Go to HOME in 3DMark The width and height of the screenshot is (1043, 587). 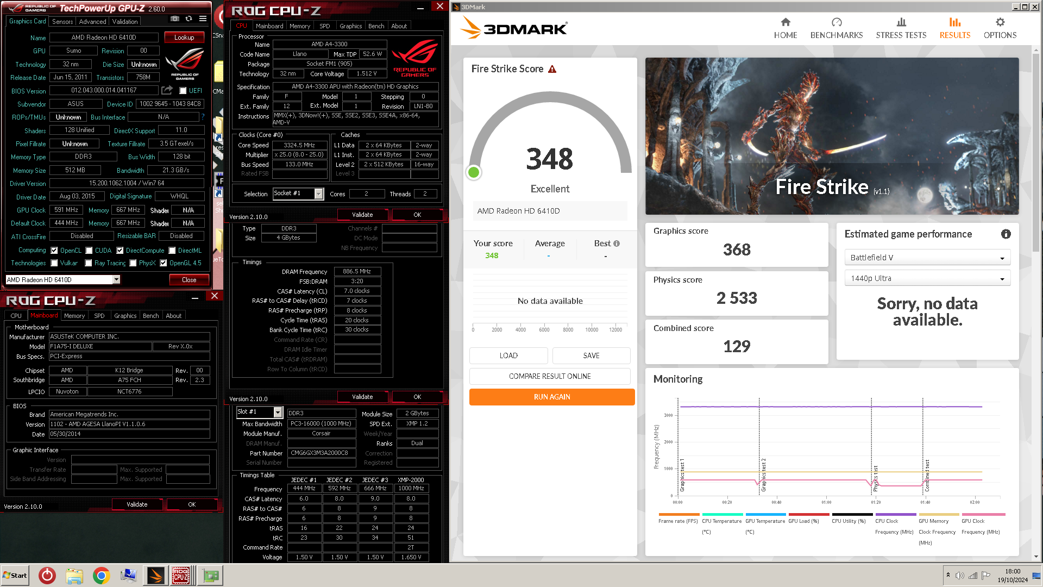coord(786,28)
